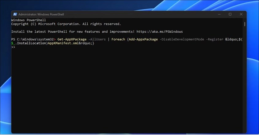
Task: Click the 'Administrator: Windows PowerShell' title text
Action: (41, 14)
